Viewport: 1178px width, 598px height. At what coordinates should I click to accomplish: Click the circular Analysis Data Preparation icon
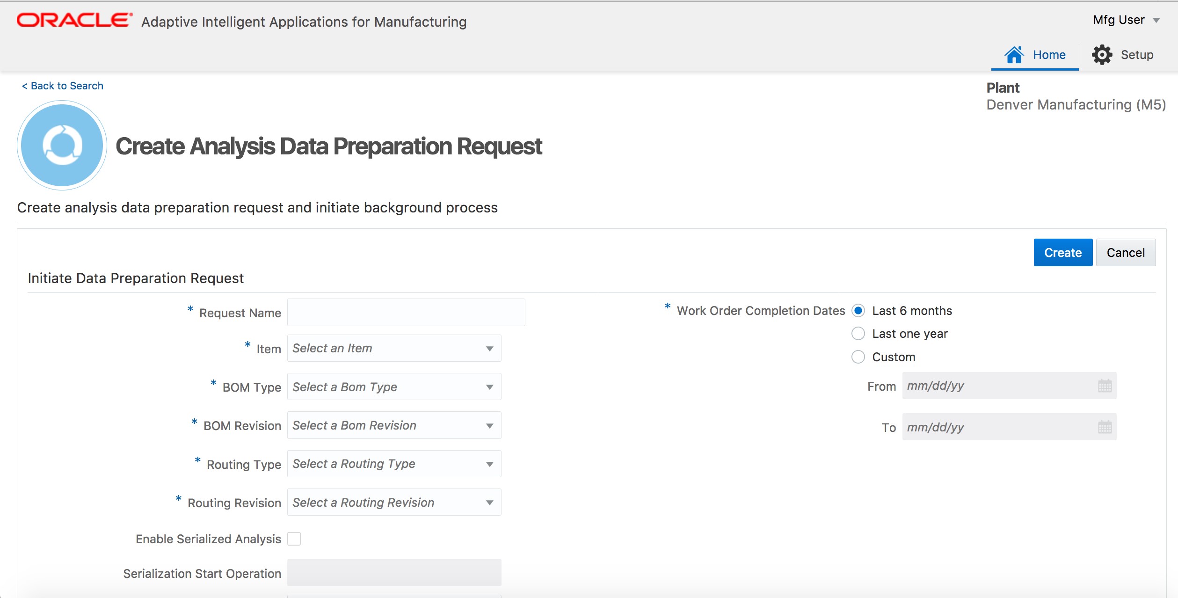tap(61, 145)
